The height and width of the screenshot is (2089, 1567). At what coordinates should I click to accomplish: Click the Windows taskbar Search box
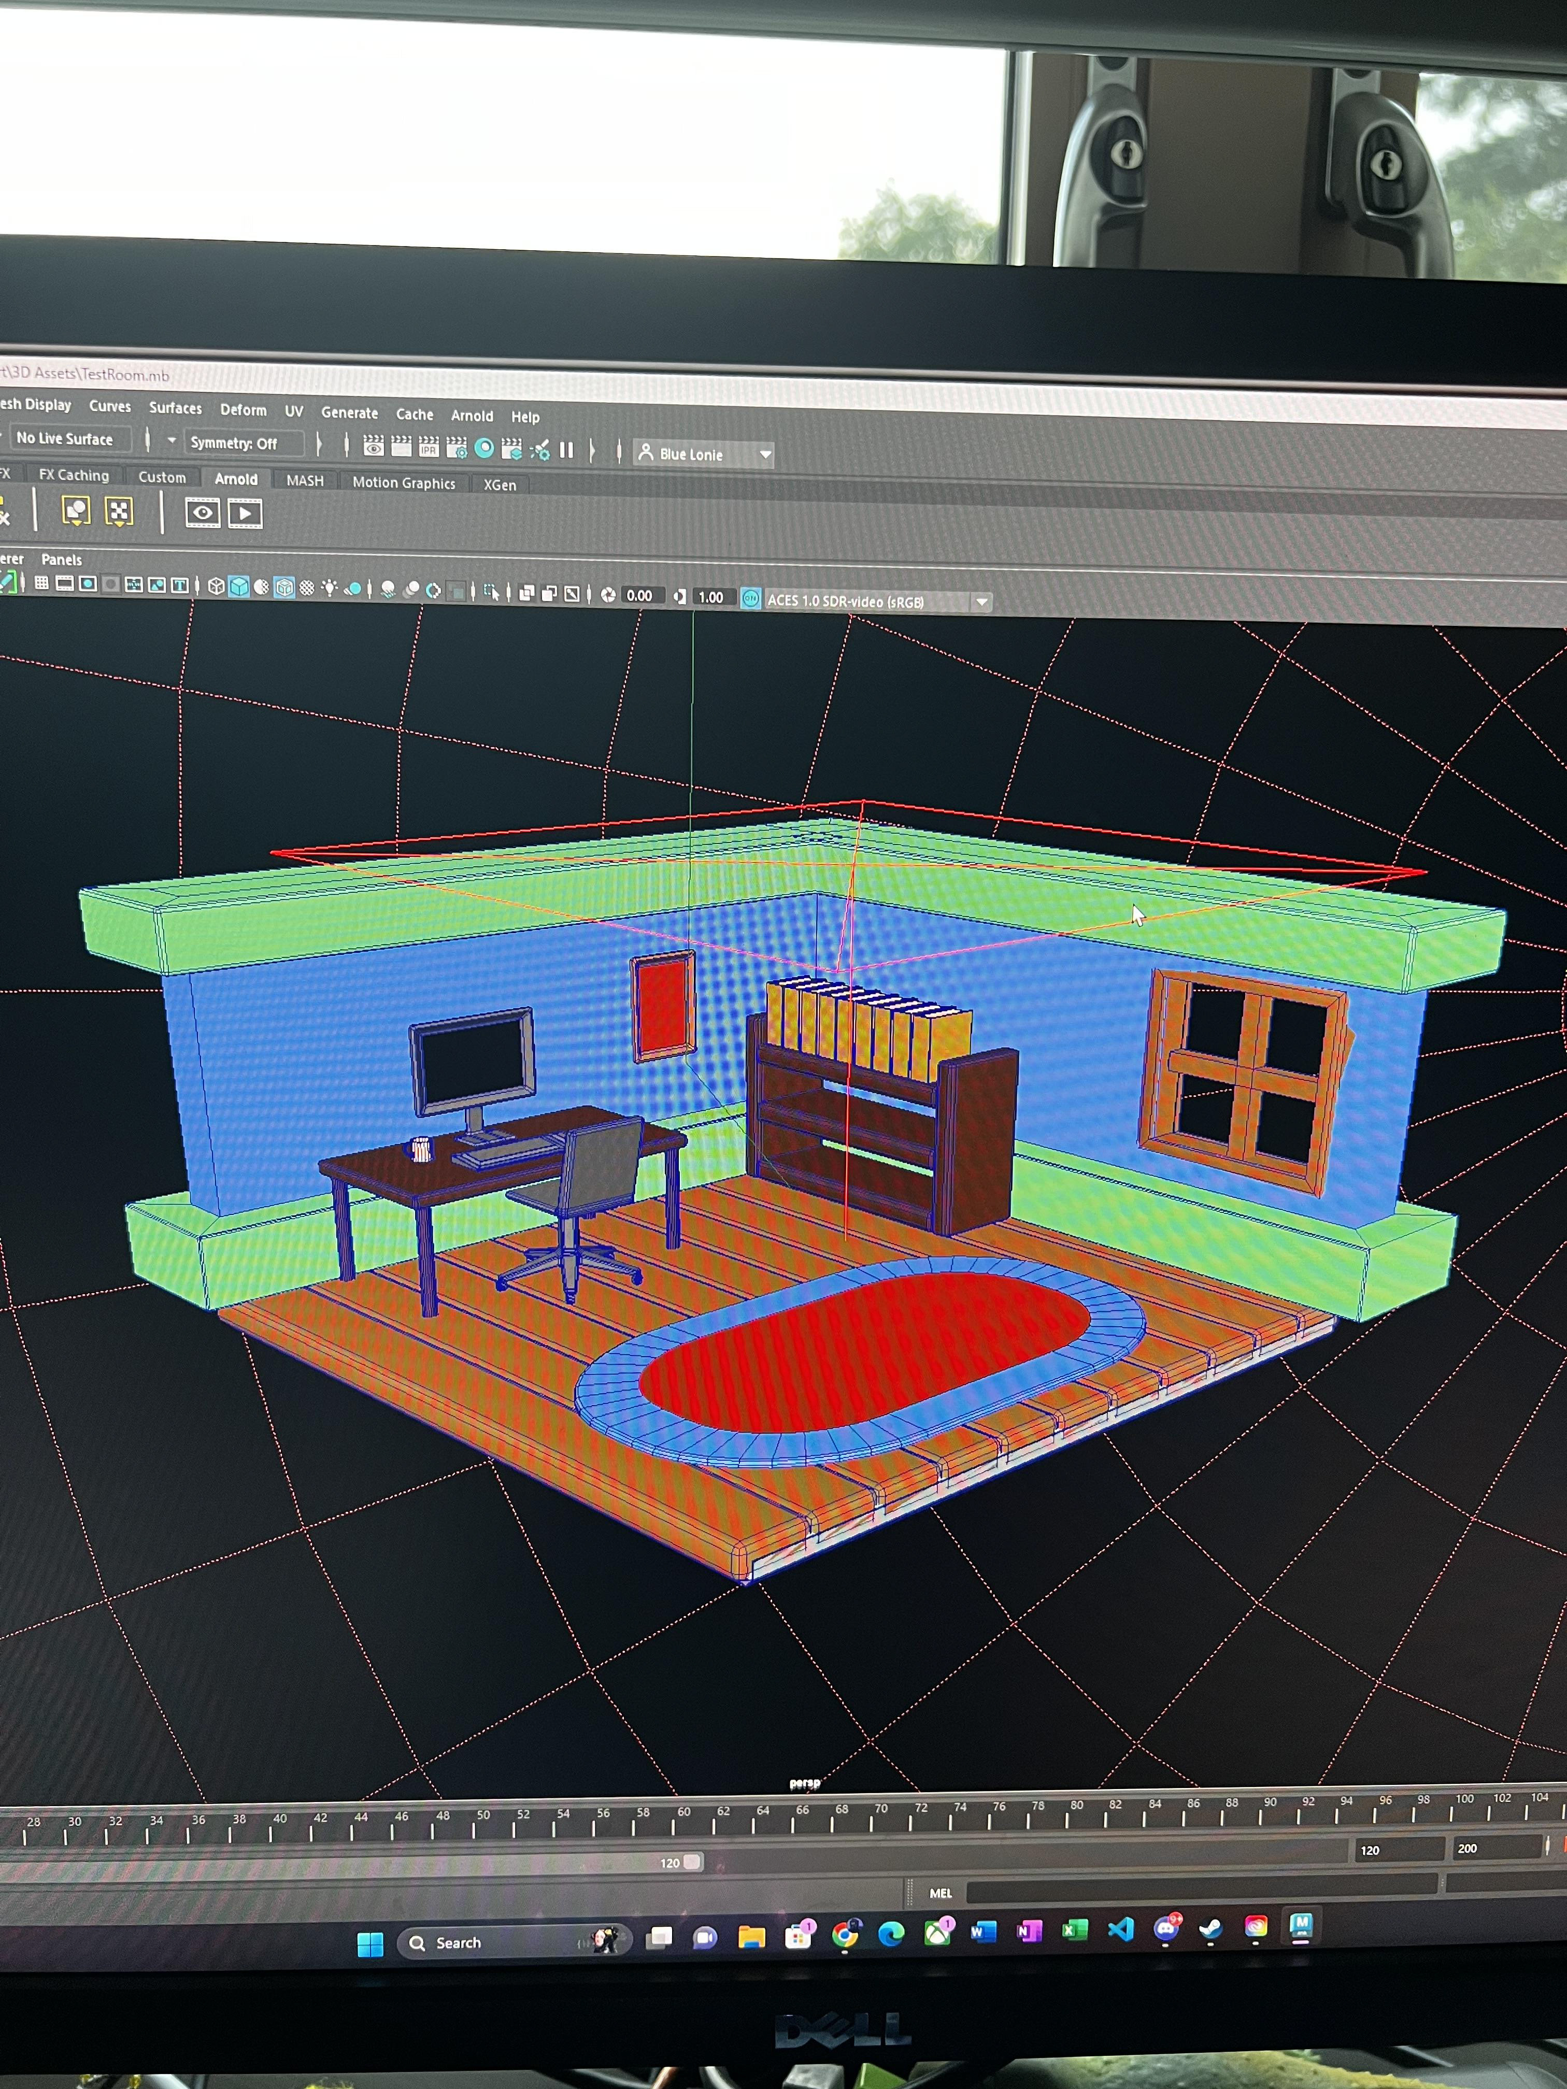coord(515,1942)
